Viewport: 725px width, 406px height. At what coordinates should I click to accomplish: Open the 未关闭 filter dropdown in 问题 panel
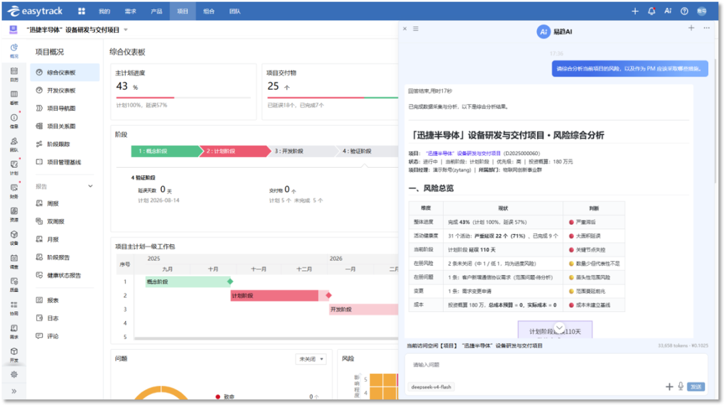point(311,359)
